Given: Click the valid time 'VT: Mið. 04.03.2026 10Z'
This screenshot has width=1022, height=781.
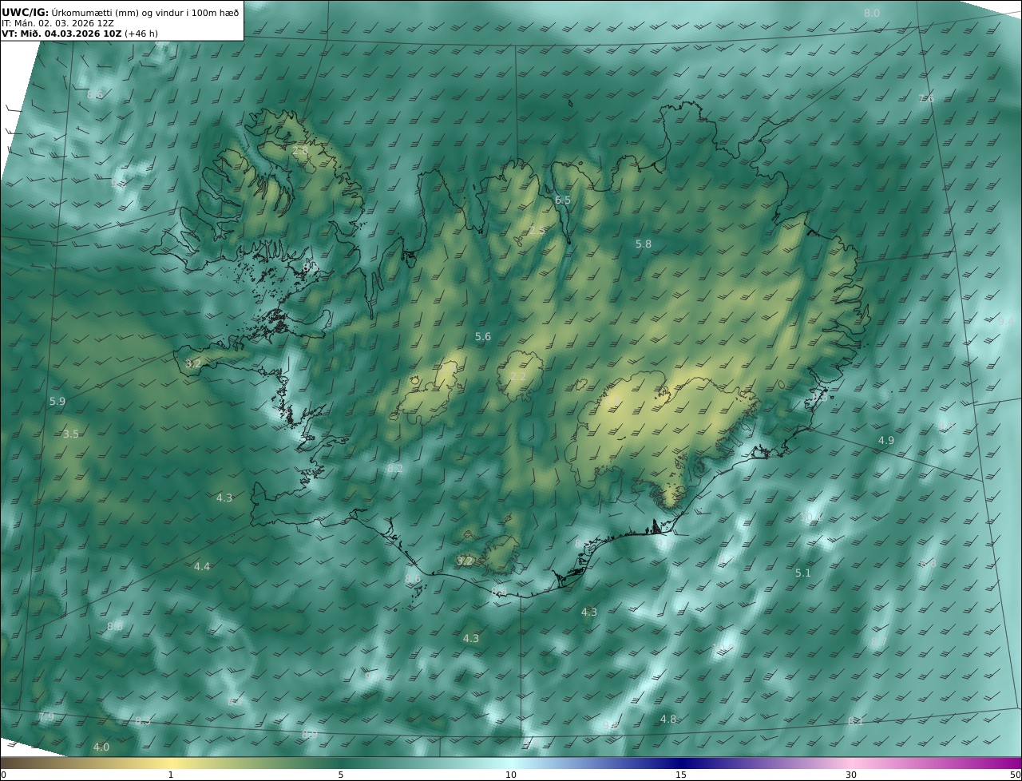Looking at the screenshot, I should pos(61,34).
